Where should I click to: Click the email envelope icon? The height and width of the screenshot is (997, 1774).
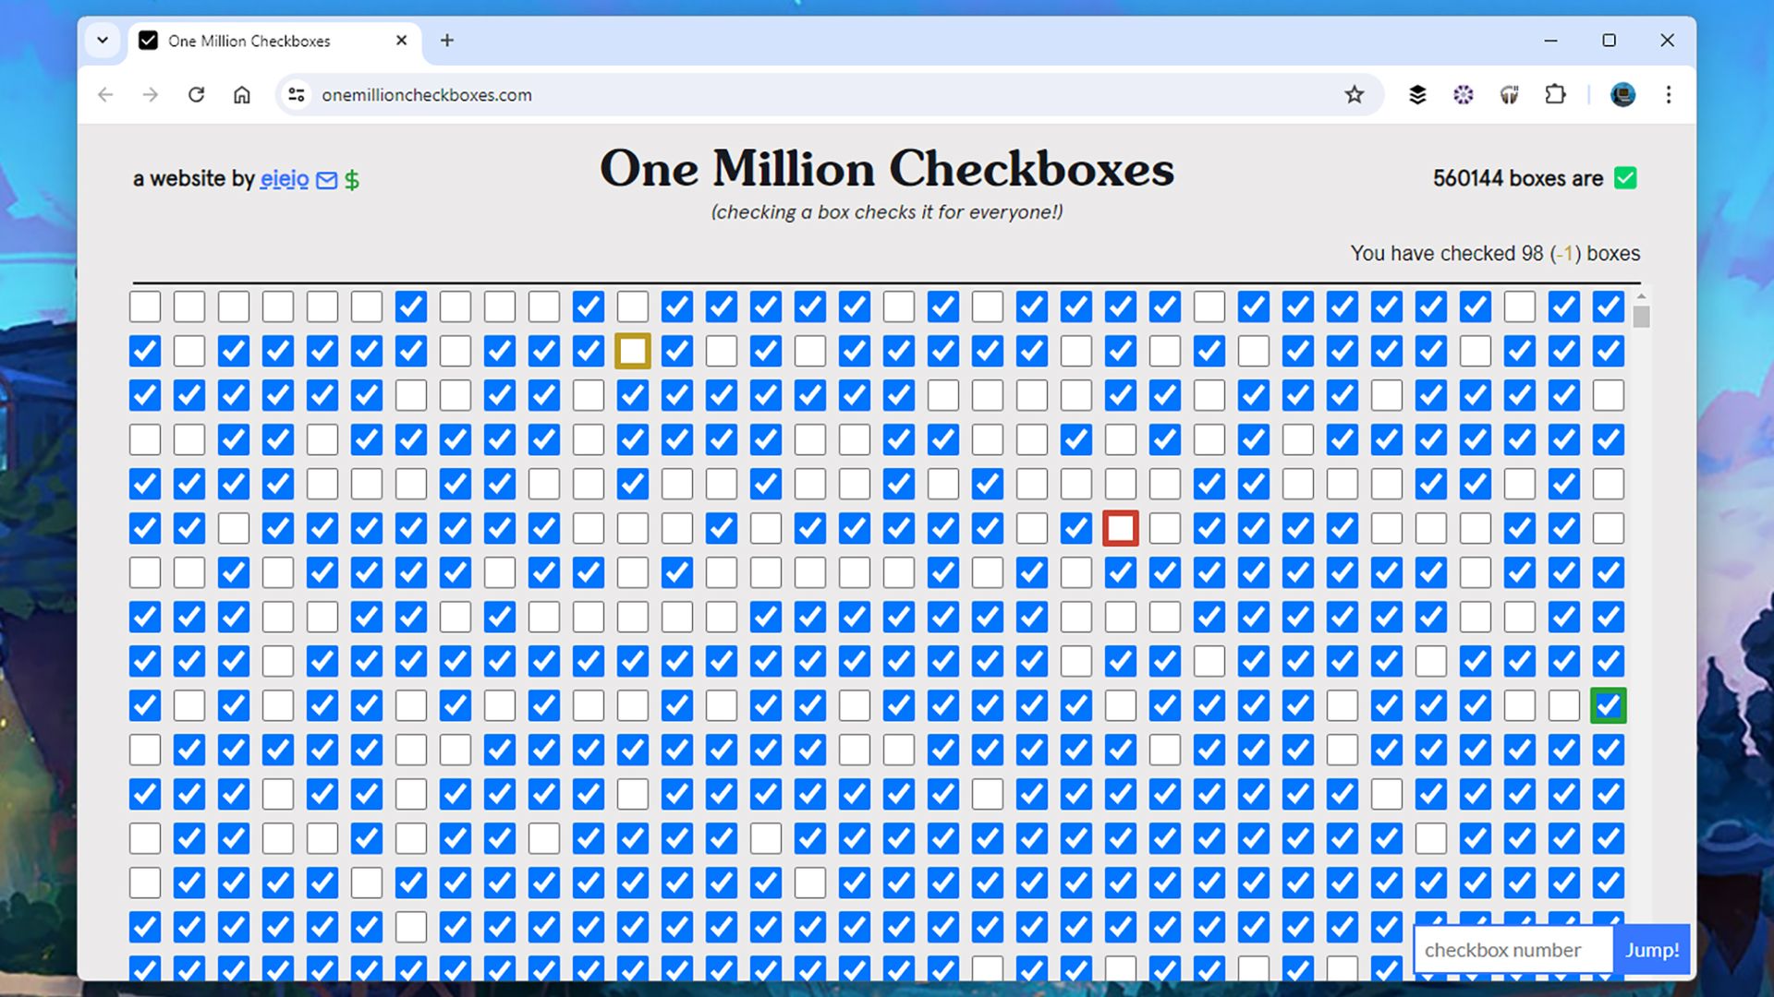click(x=326, y=180)
